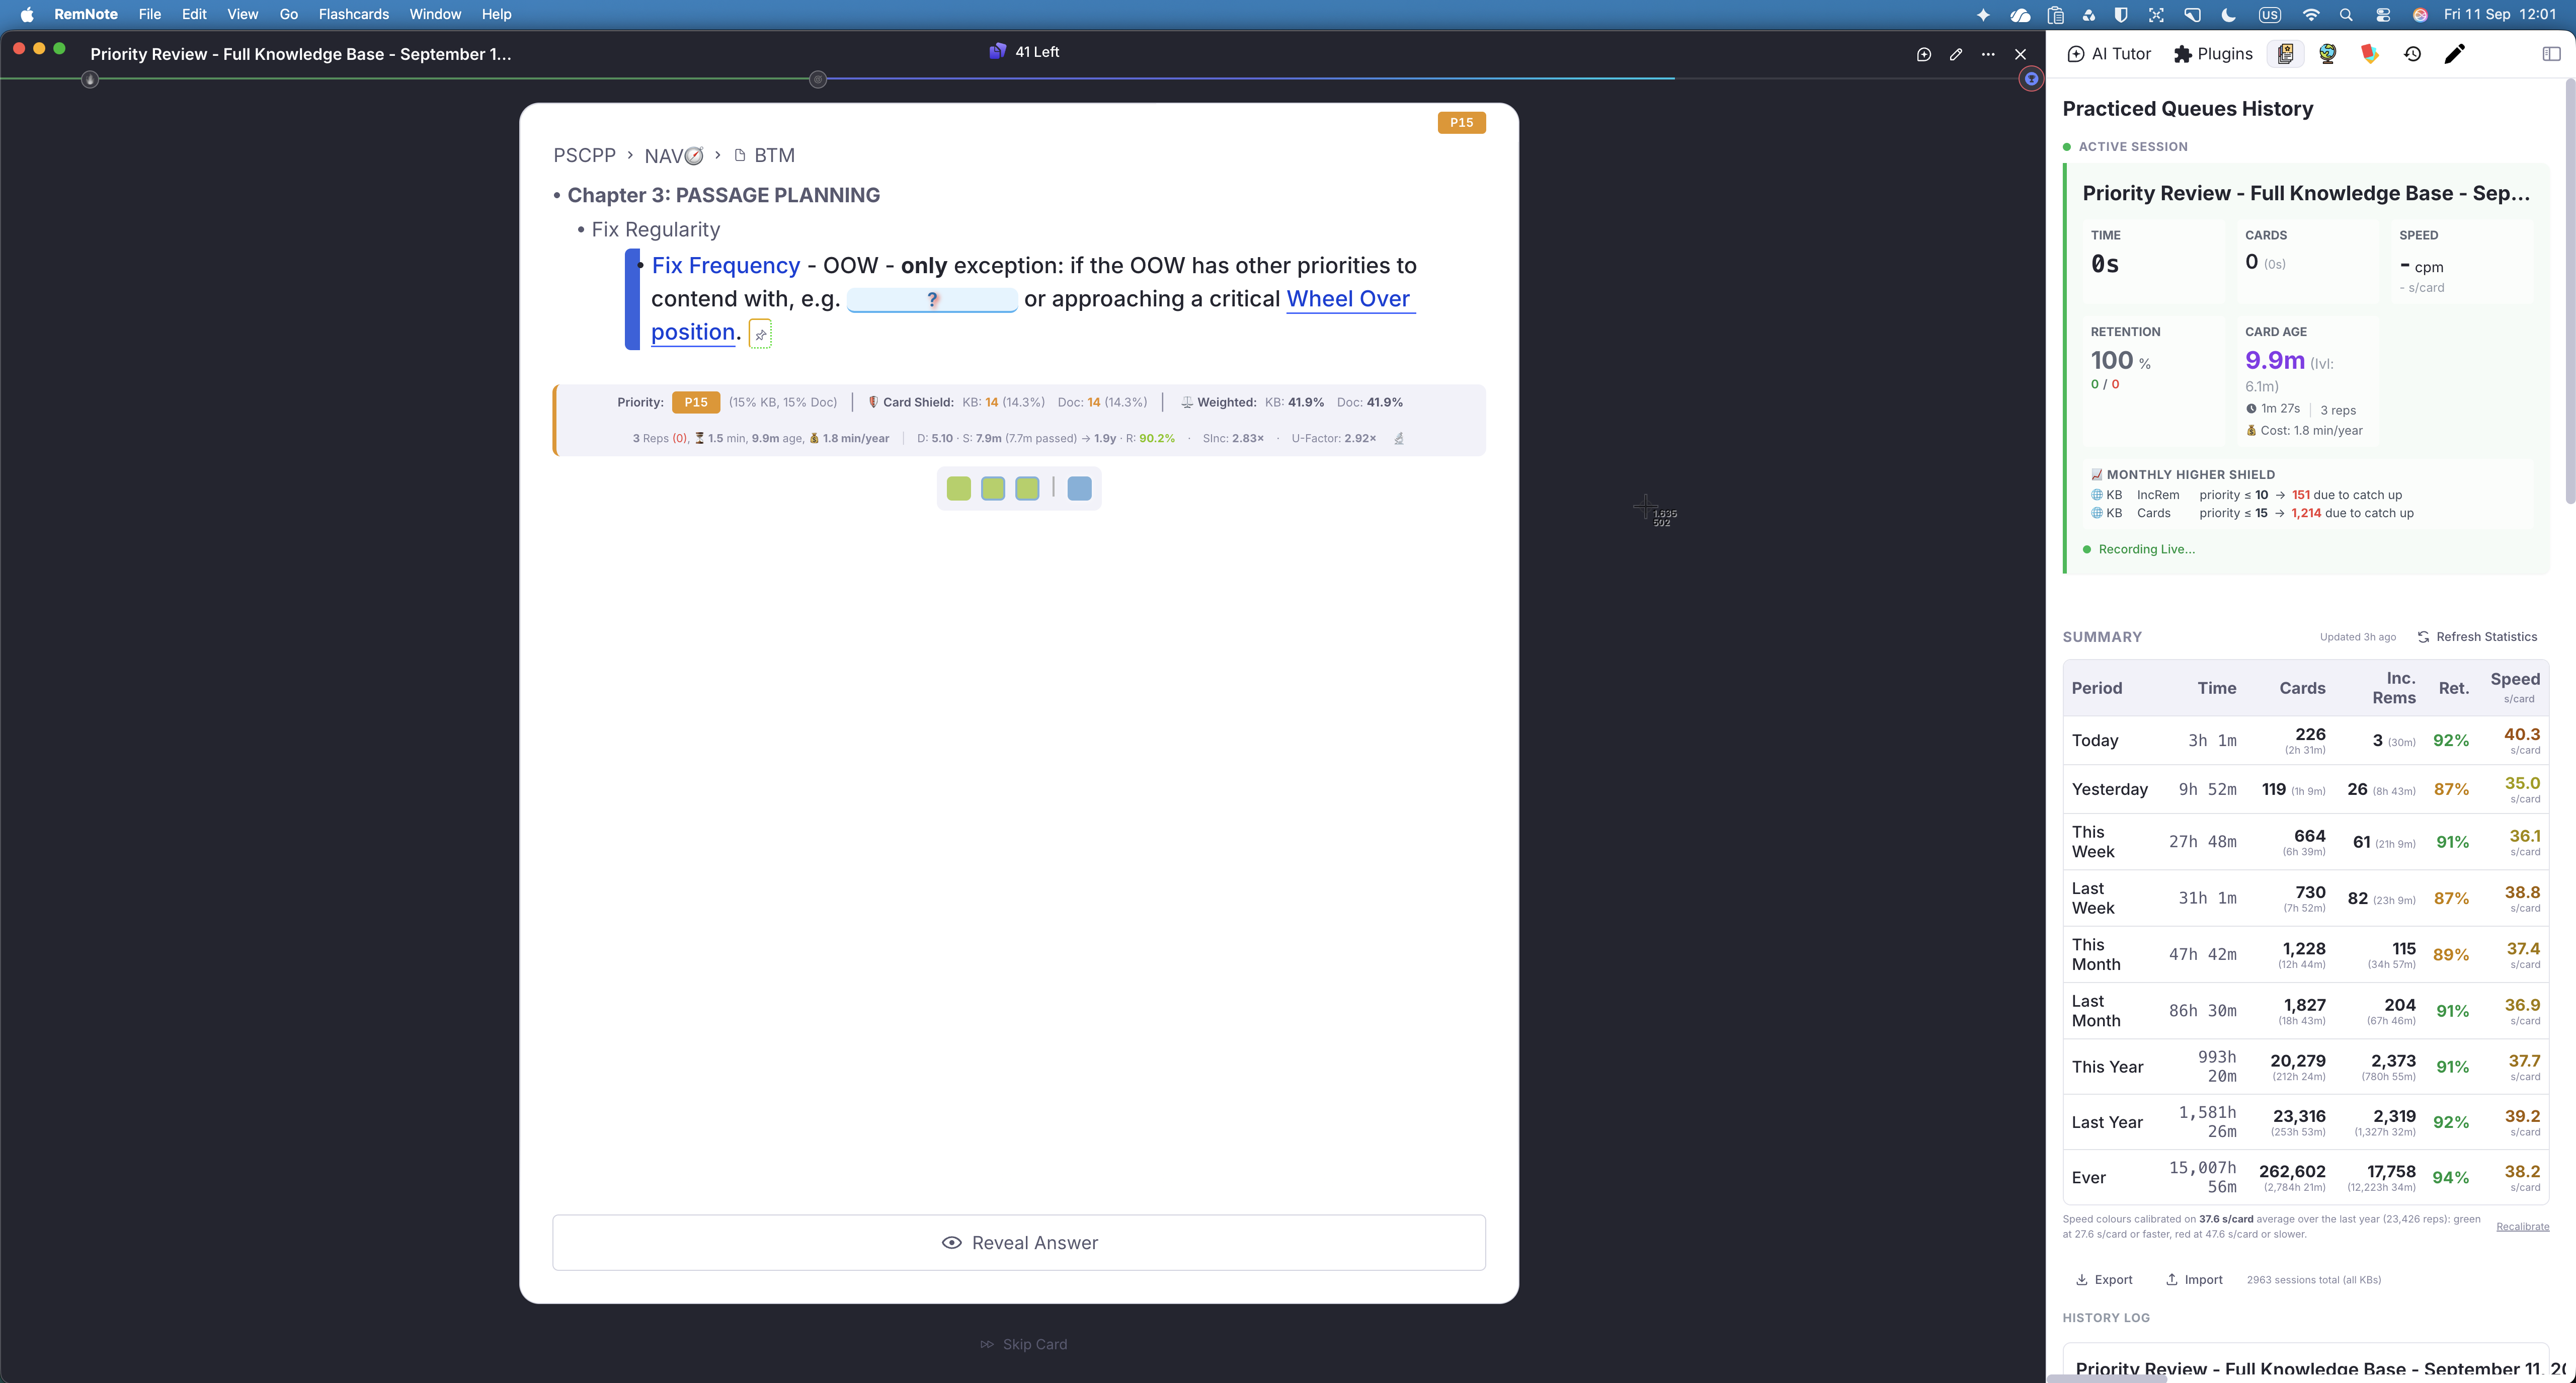The width and height of the screenshot is (2576, 1383).
Task: Open the Fix Frequency link
Action: 726,265
